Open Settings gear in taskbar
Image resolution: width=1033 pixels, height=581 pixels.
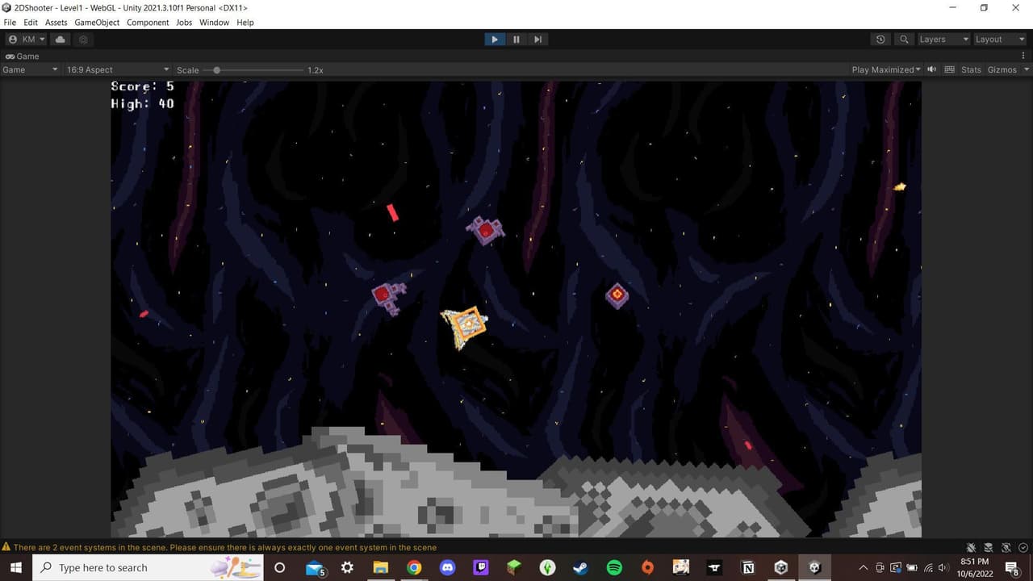point(347,567)
